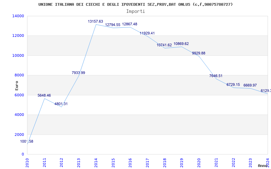The height and width of the screenshot is (169, 271).
Task: Click the Euro y-axis title
Action: click(17, 86)
